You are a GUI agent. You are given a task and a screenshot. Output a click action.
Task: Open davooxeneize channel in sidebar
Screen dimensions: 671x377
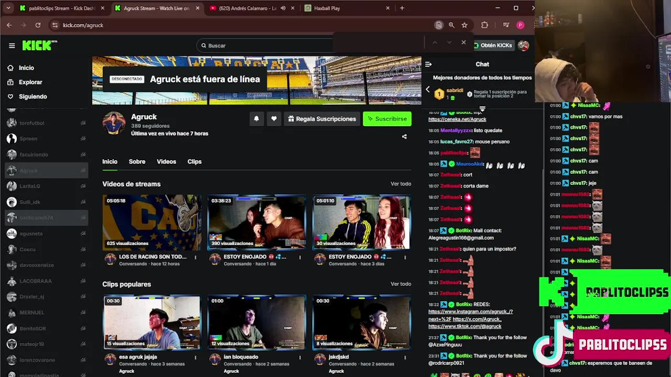46,265
